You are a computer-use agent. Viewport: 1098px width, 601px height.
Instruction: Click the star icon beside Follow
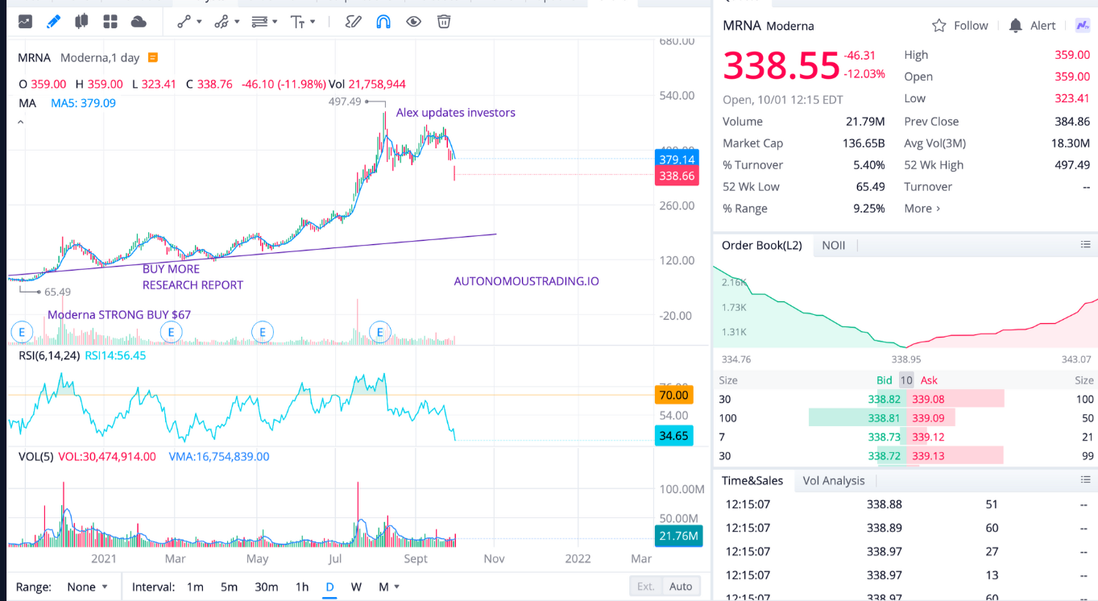[938, 26]
